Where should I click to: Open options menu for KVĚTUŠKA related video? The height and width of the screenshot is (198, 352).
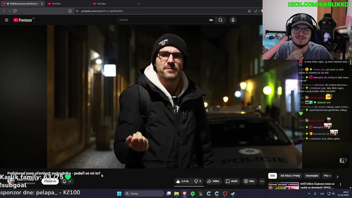point(340,185)
